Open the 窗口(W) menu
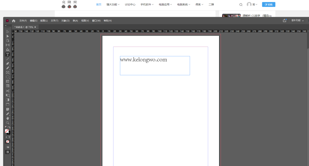This screenshot has height=166, width=309. 96,21
